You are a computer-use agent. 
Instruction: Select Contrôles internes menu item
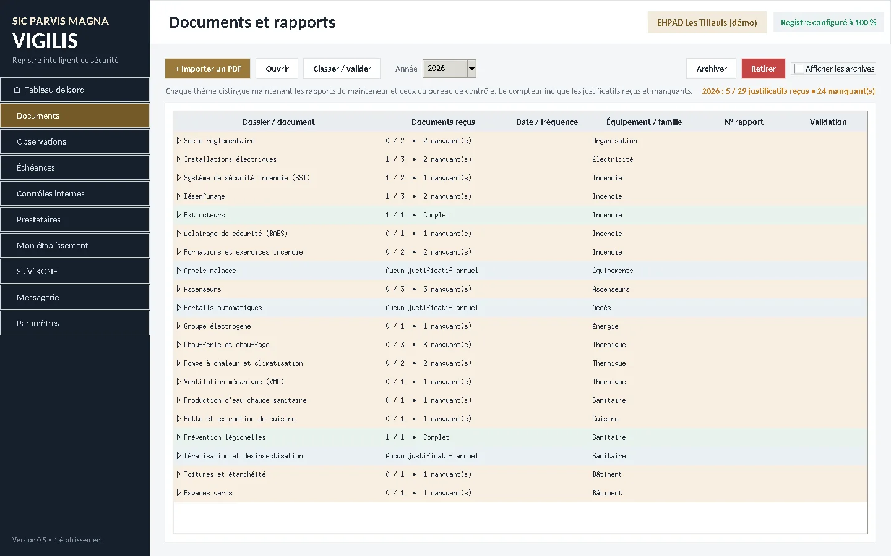74,193
